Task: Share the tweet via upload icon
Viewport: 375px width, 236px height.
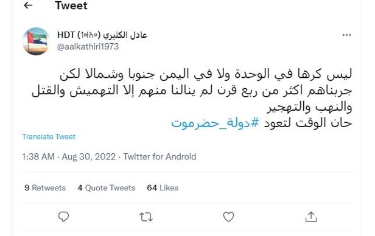Action: [311, 217]
